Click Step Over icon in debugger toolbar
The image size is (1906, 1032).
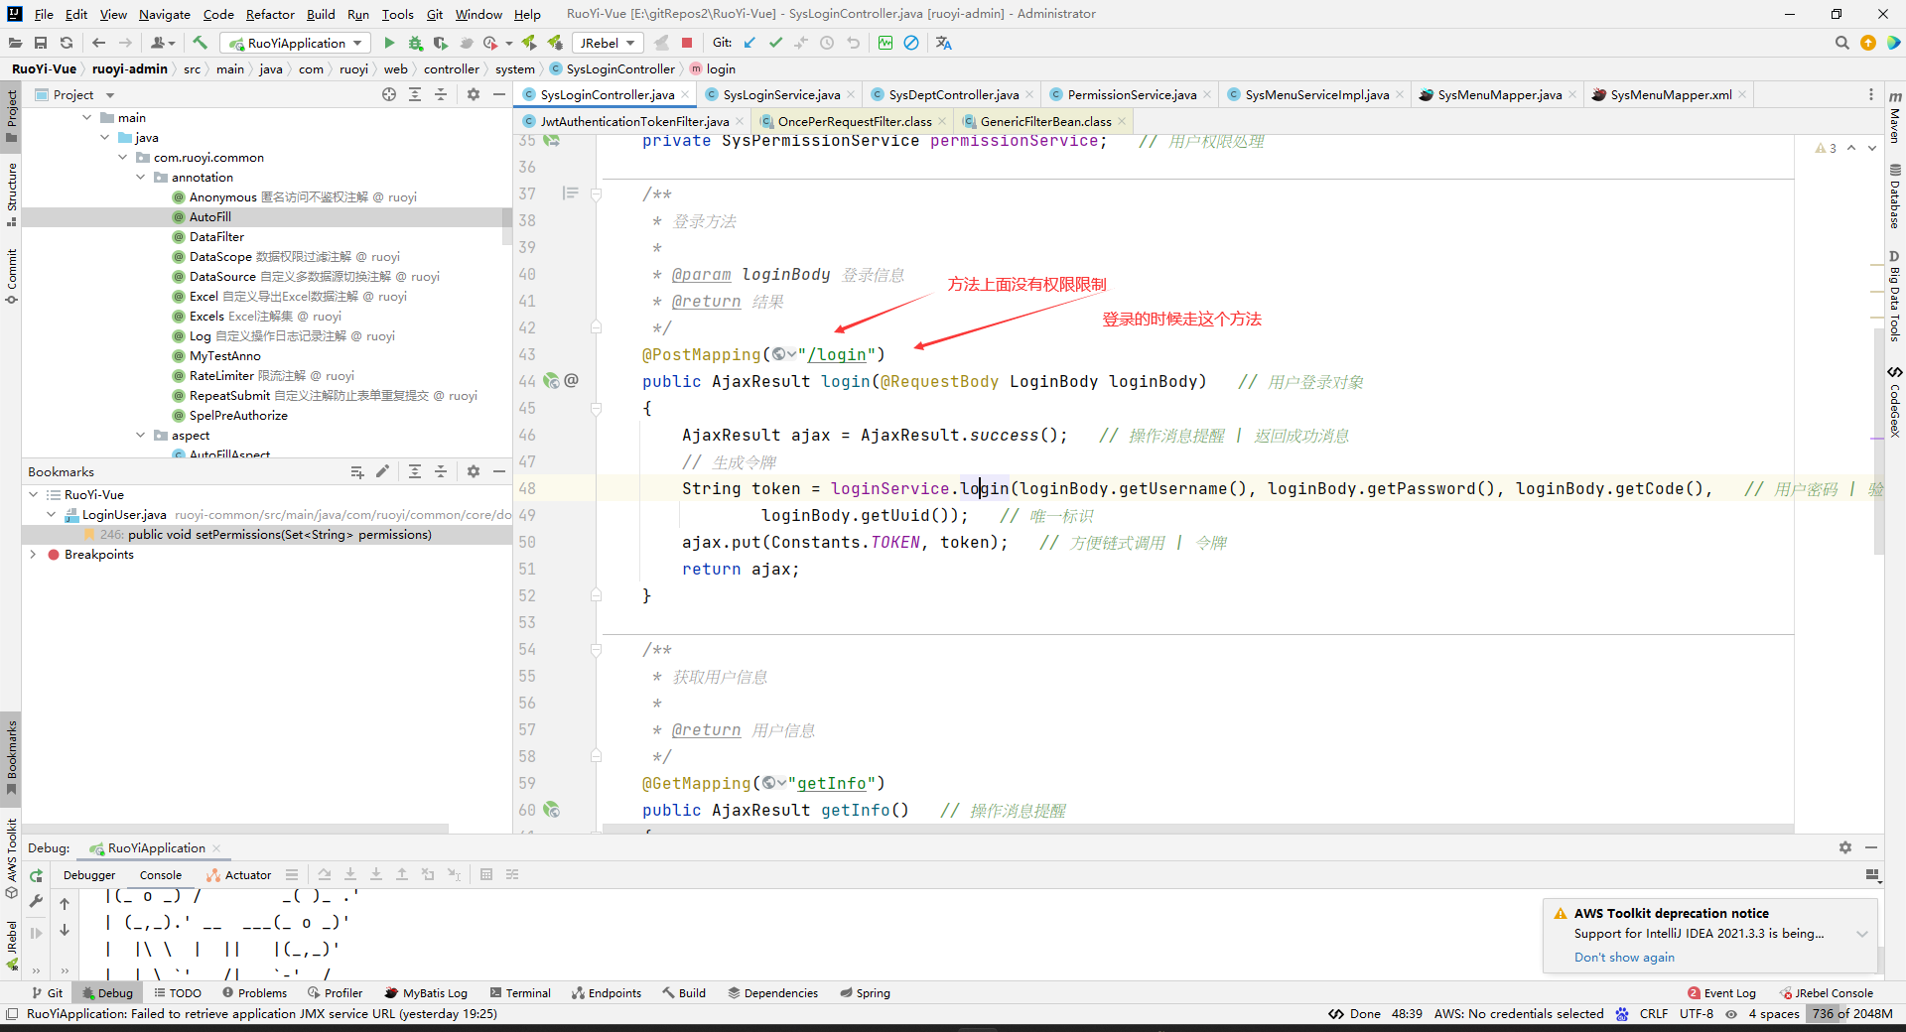[x=325, y=874]
